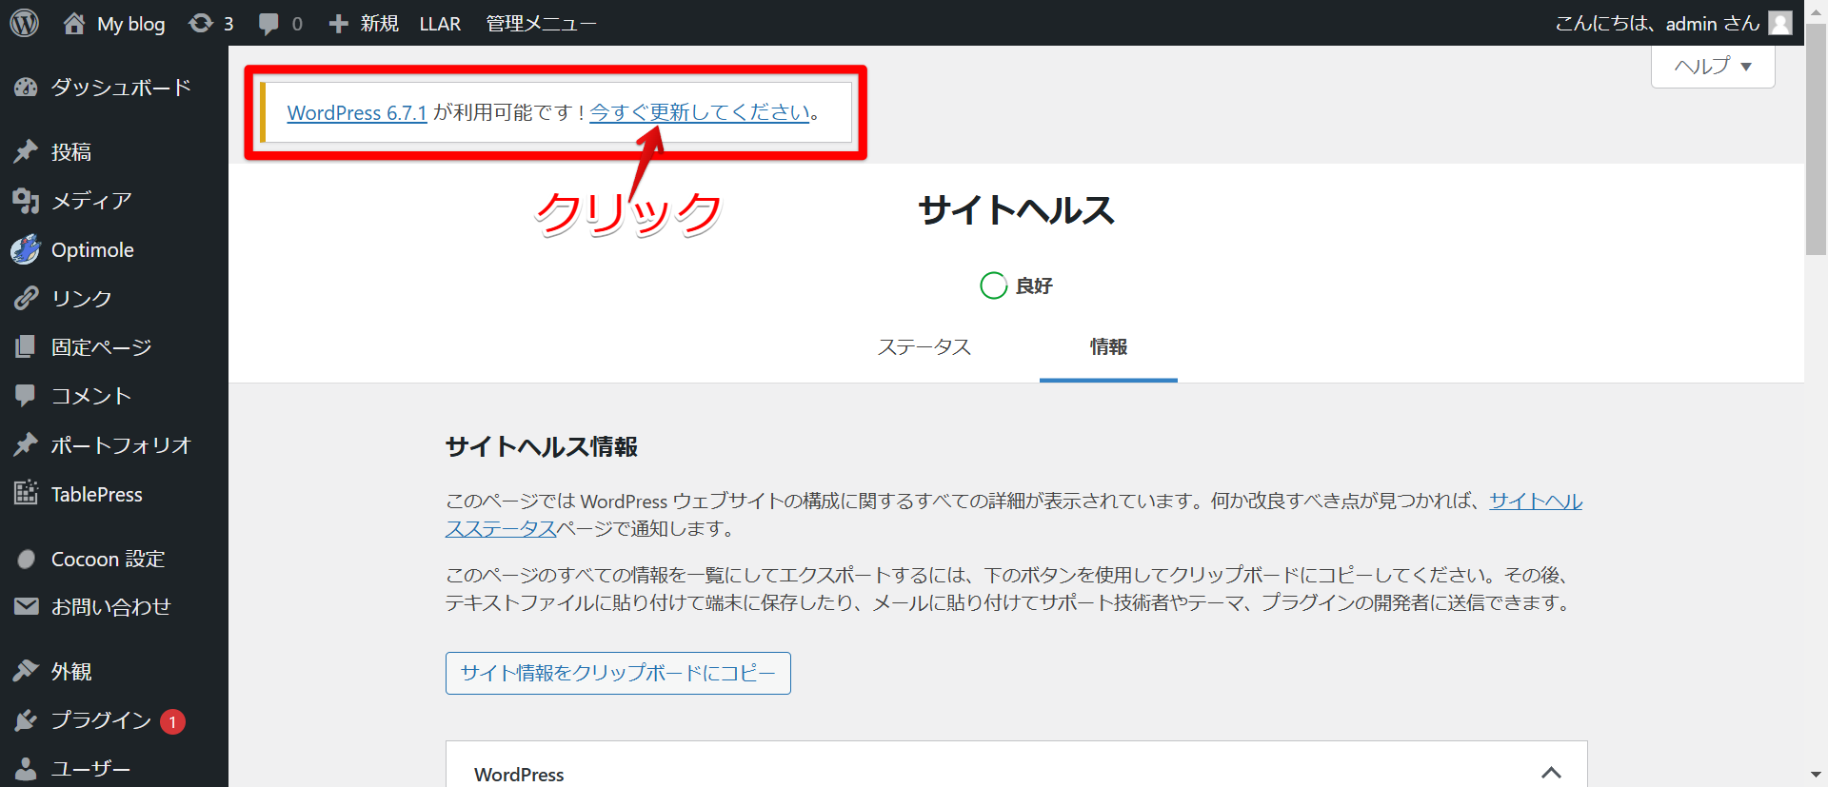Image resolution: width=1828 pixels, height=787 pixels.
Task: Click the WordPress 6.7.1 link
Action: [x=357, y=112]
